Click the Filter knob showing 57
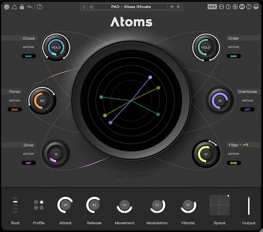 coord(206,154)
